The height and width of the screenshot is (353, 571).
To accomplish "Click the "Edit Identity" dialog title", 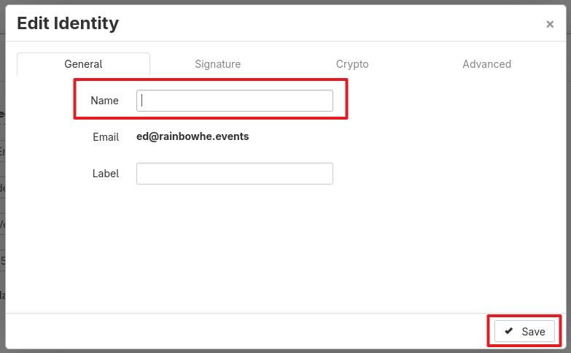I will click(x=68, y=23).
